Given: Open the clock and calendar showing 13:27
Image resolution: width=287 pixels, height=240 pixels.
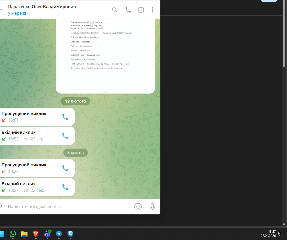Looking at the screenshot, I should coord(268,234).
